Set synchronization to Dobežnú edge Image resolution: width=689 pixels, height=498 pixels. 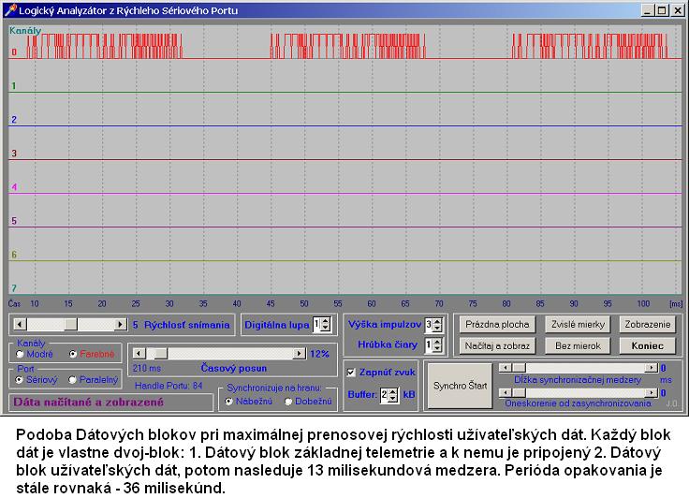288,401
